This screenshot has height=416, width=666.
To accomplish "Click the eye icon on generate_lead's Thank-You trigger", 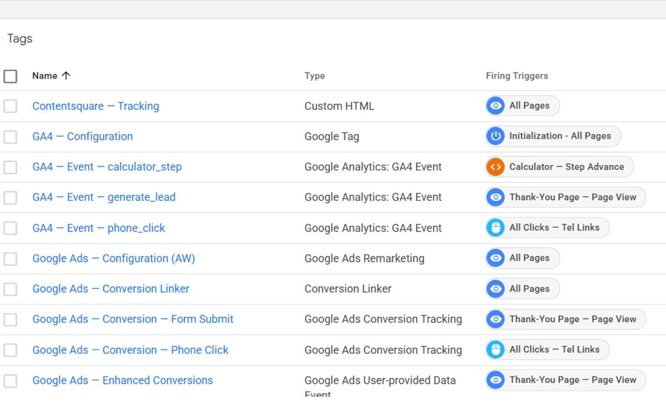I will [x=495, y=197].
